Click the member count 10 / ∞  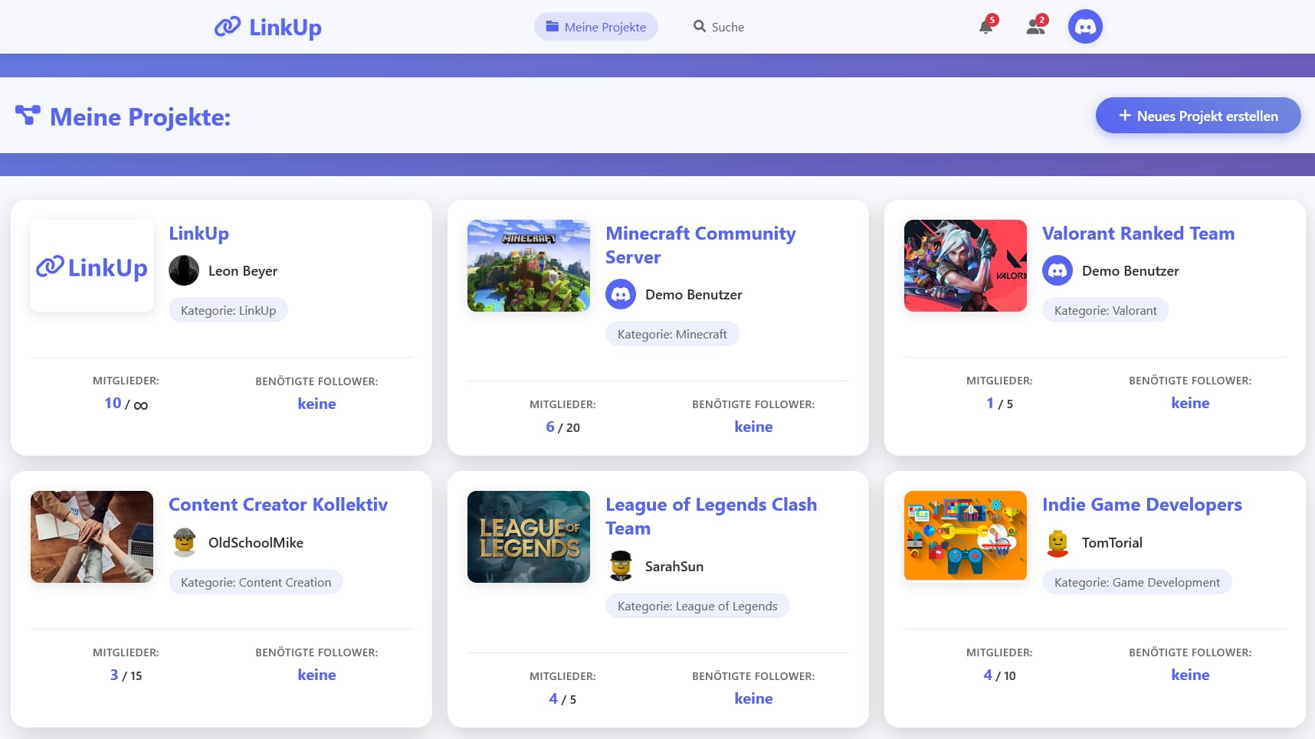(x=126, y=404)
